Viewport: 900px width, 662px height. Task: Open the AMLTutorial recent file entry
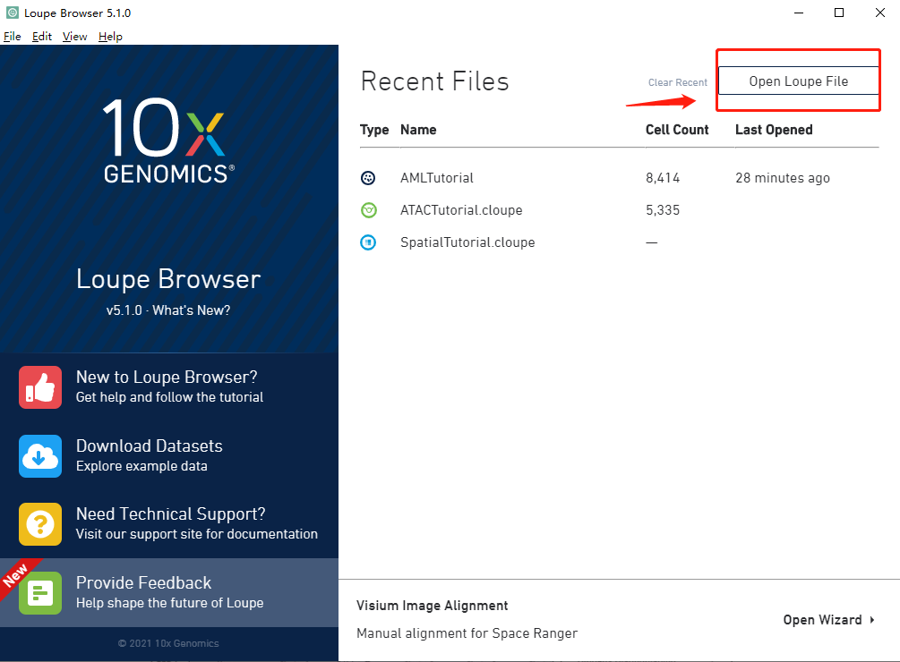point(437,177)
